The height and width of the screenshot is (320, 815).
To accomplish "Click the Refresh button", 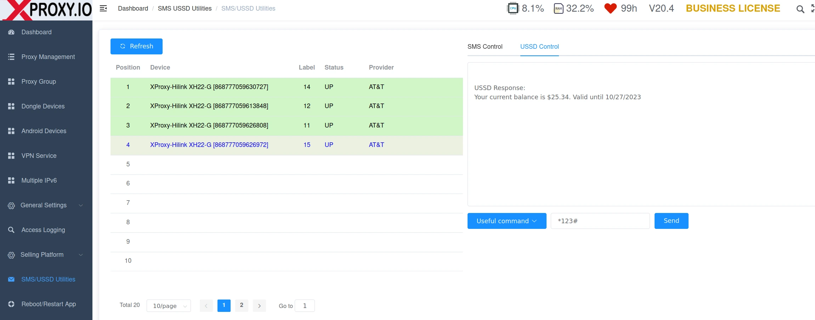I will pos(136,46).
